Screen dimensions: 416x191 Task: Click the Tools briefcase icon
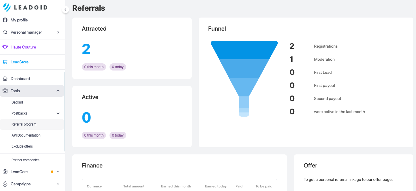5,91
